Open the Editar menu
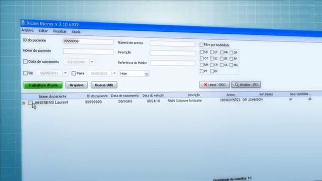Image resolution: width=322 pixels, height=181 pixels. click(43, 31)
